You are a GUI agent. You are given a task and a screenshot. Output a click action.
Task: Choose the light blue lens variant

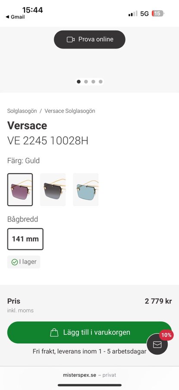(x=86, y=189)
